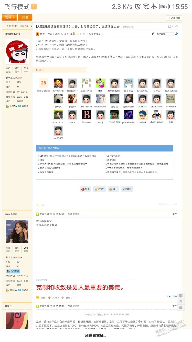Open the QQ交谈 chat button

[13, 271]
